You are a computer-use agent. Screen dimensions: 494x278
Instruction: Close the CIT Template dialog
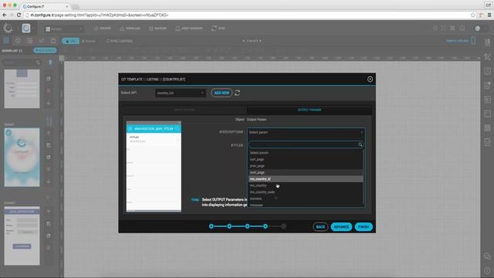[370, 79]
